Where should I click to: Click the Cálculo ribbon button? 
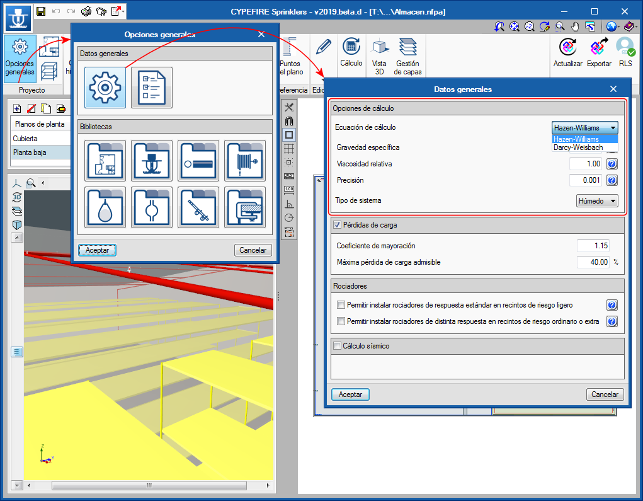coord(351,52)
